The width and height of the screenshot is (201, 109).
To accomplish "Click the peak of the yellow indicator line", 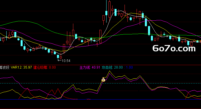I will coord(109,71).
